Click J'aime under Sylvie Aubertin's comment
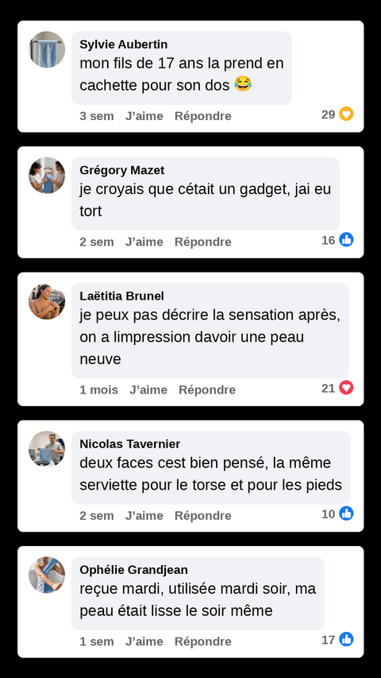Screen dimensions: 381x678 [x=144, y=116]
